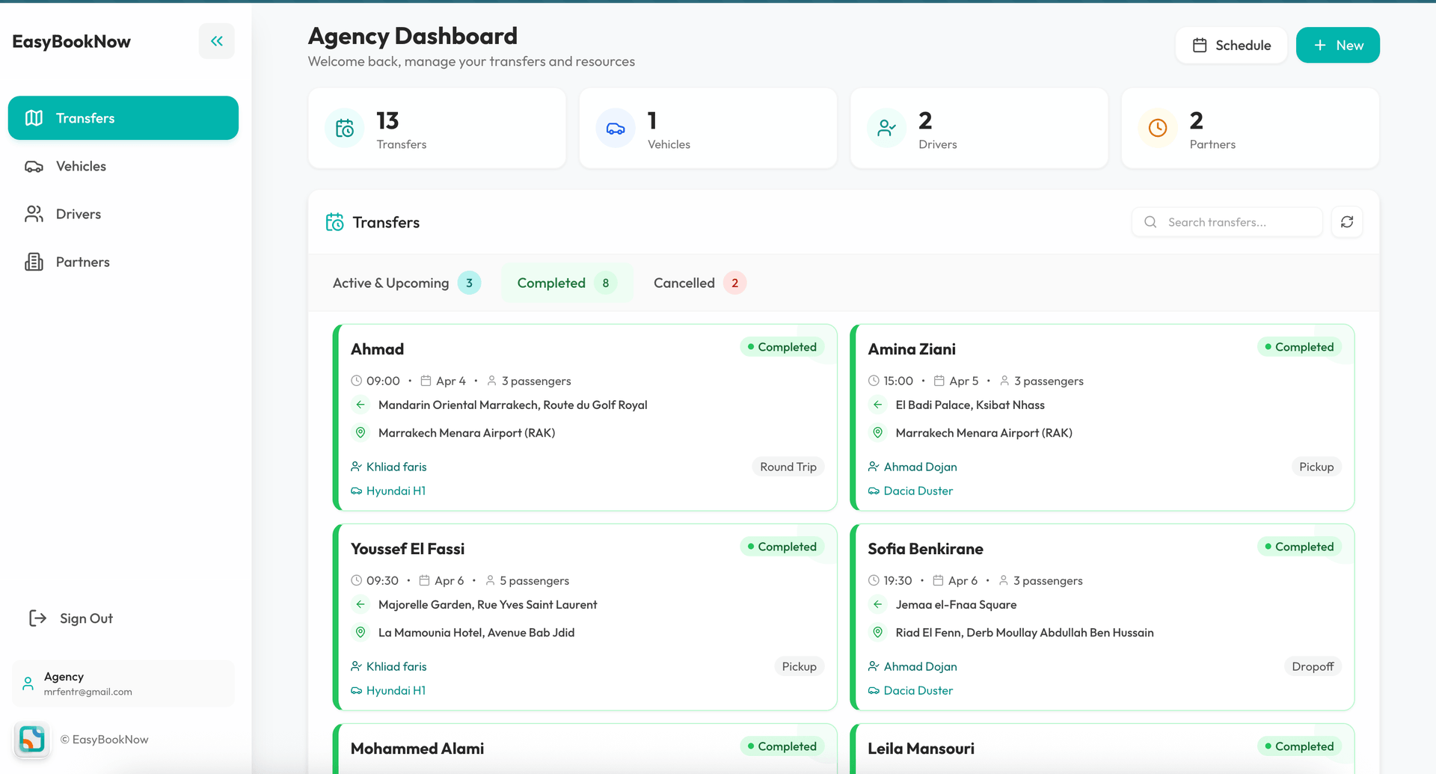
Task: Click the Vehicles car icon in sidebar
Action: (34, 166)
